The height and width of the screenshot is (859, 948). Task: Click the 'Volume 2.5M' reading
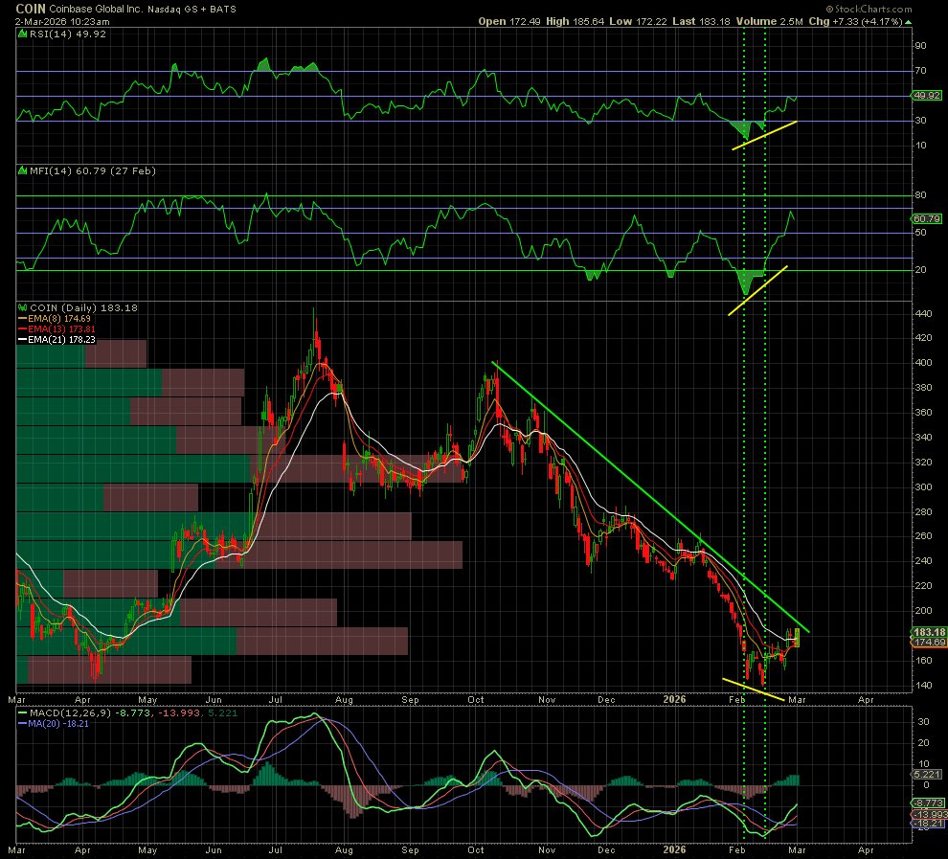coord(769,22)
